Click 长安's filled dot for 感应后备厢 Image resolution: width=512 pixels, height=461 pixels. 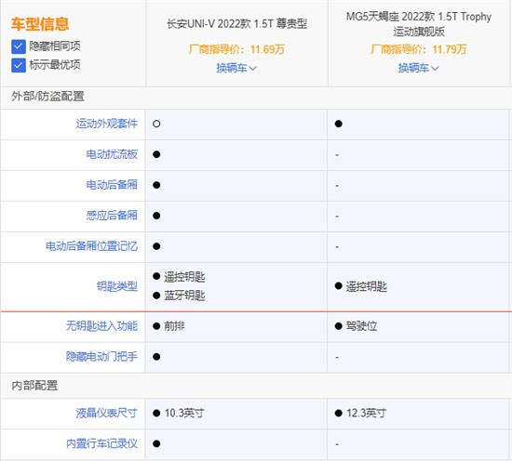[156, 216]
